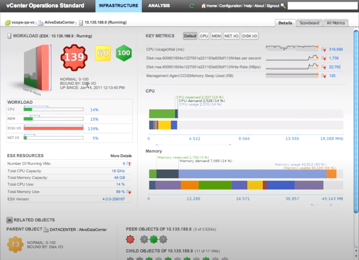This screenshot has height=260, width=359.
Task: Open ESX resources via More Details link
Action: (121, 156)
